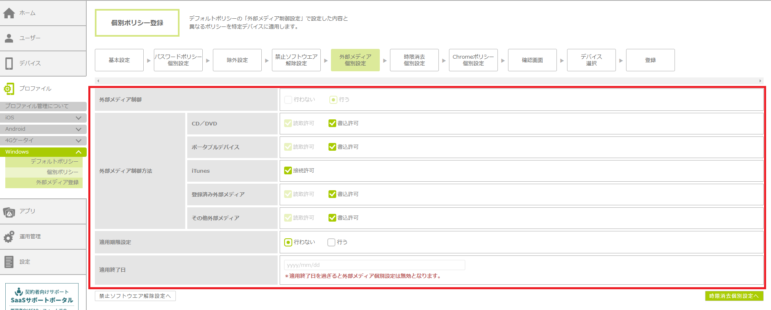Uncheck portable device write permission checkbox
The image size is (771, 310).
click(x=332, y=147)
